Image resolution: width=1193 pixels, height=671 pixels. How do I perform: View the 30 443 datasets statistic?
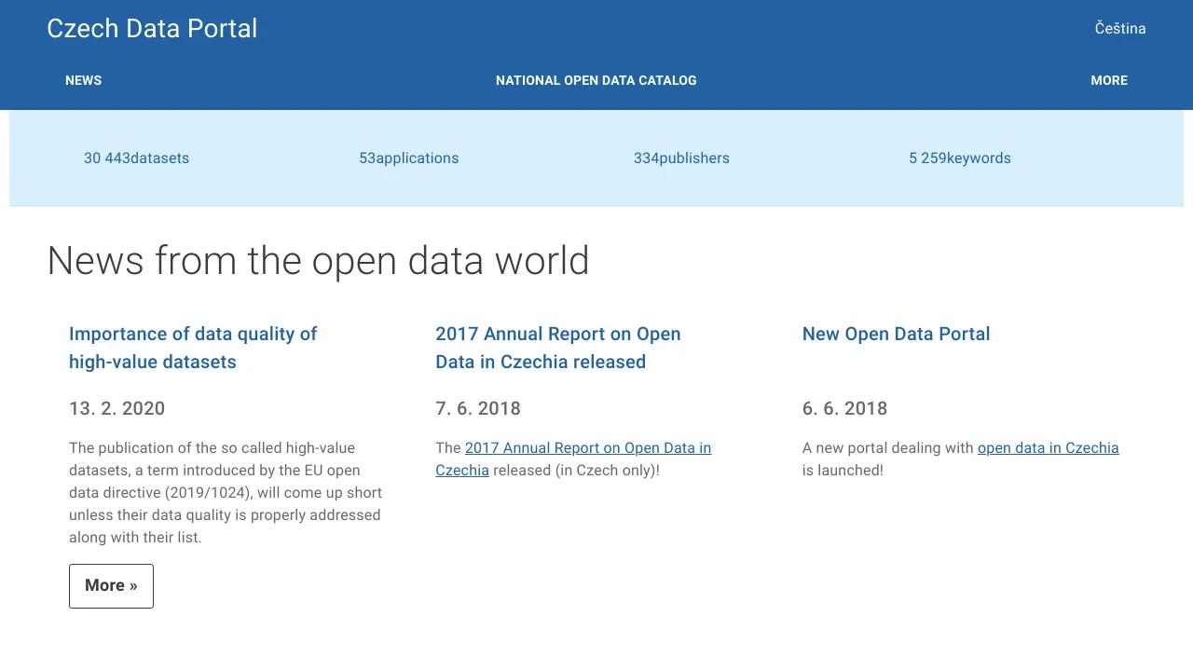[x=137, y=158]
